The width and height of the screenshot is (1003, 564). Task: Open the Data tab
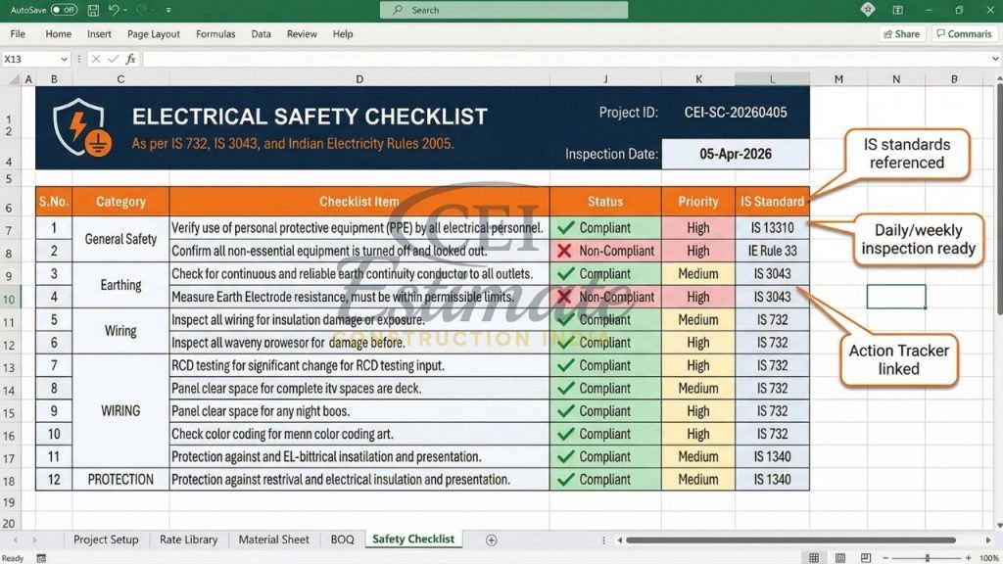tap(261, 34)
